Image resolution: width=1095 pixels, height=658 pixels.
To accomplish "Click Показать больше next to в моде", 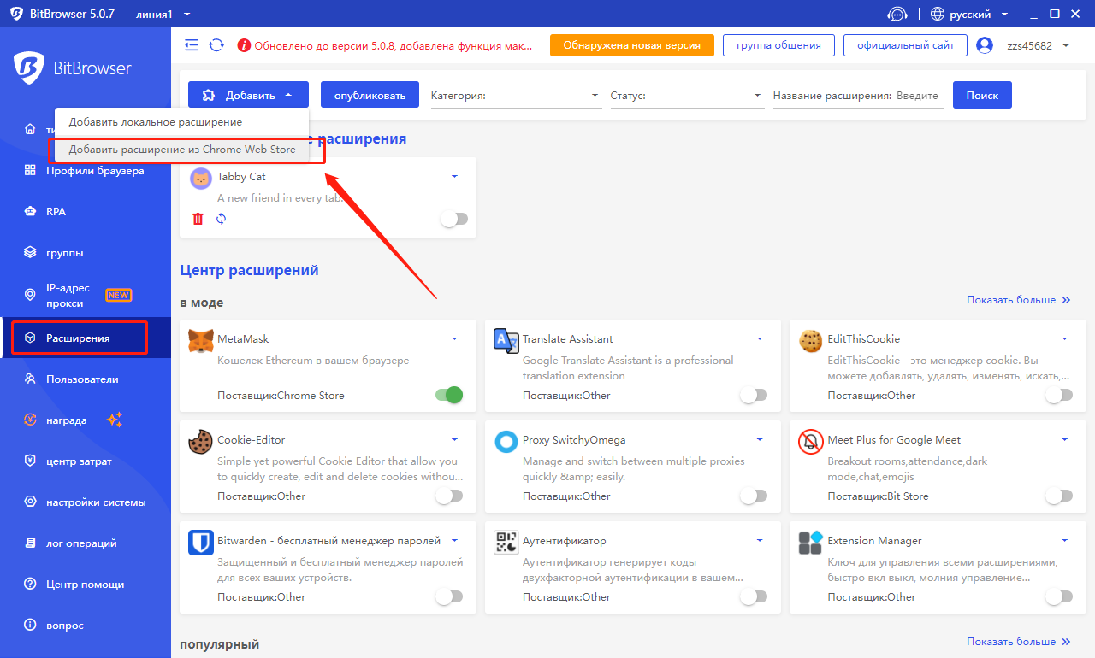I will 1019,300.
